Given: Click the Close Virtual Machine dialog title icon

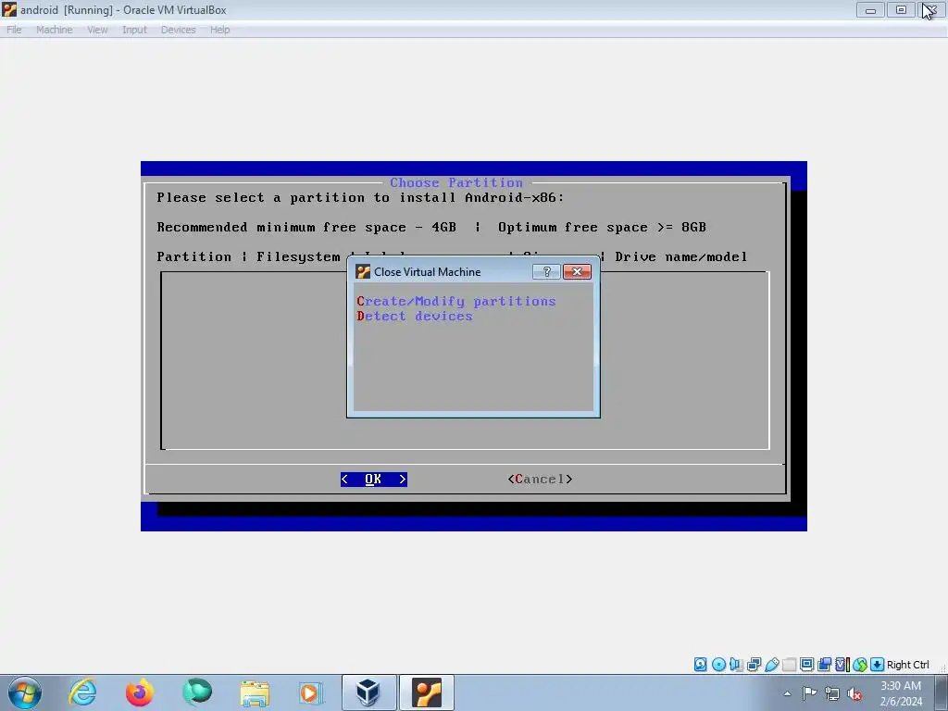Looking at the screenshot, I should point(363,272).
